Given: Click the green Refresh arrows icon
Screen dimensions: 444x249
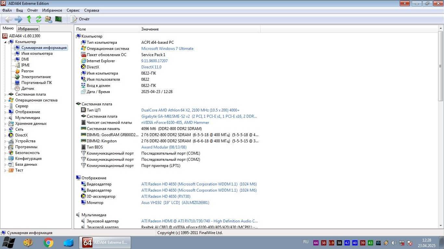Looking at the screenshot, I should [39, 19].
